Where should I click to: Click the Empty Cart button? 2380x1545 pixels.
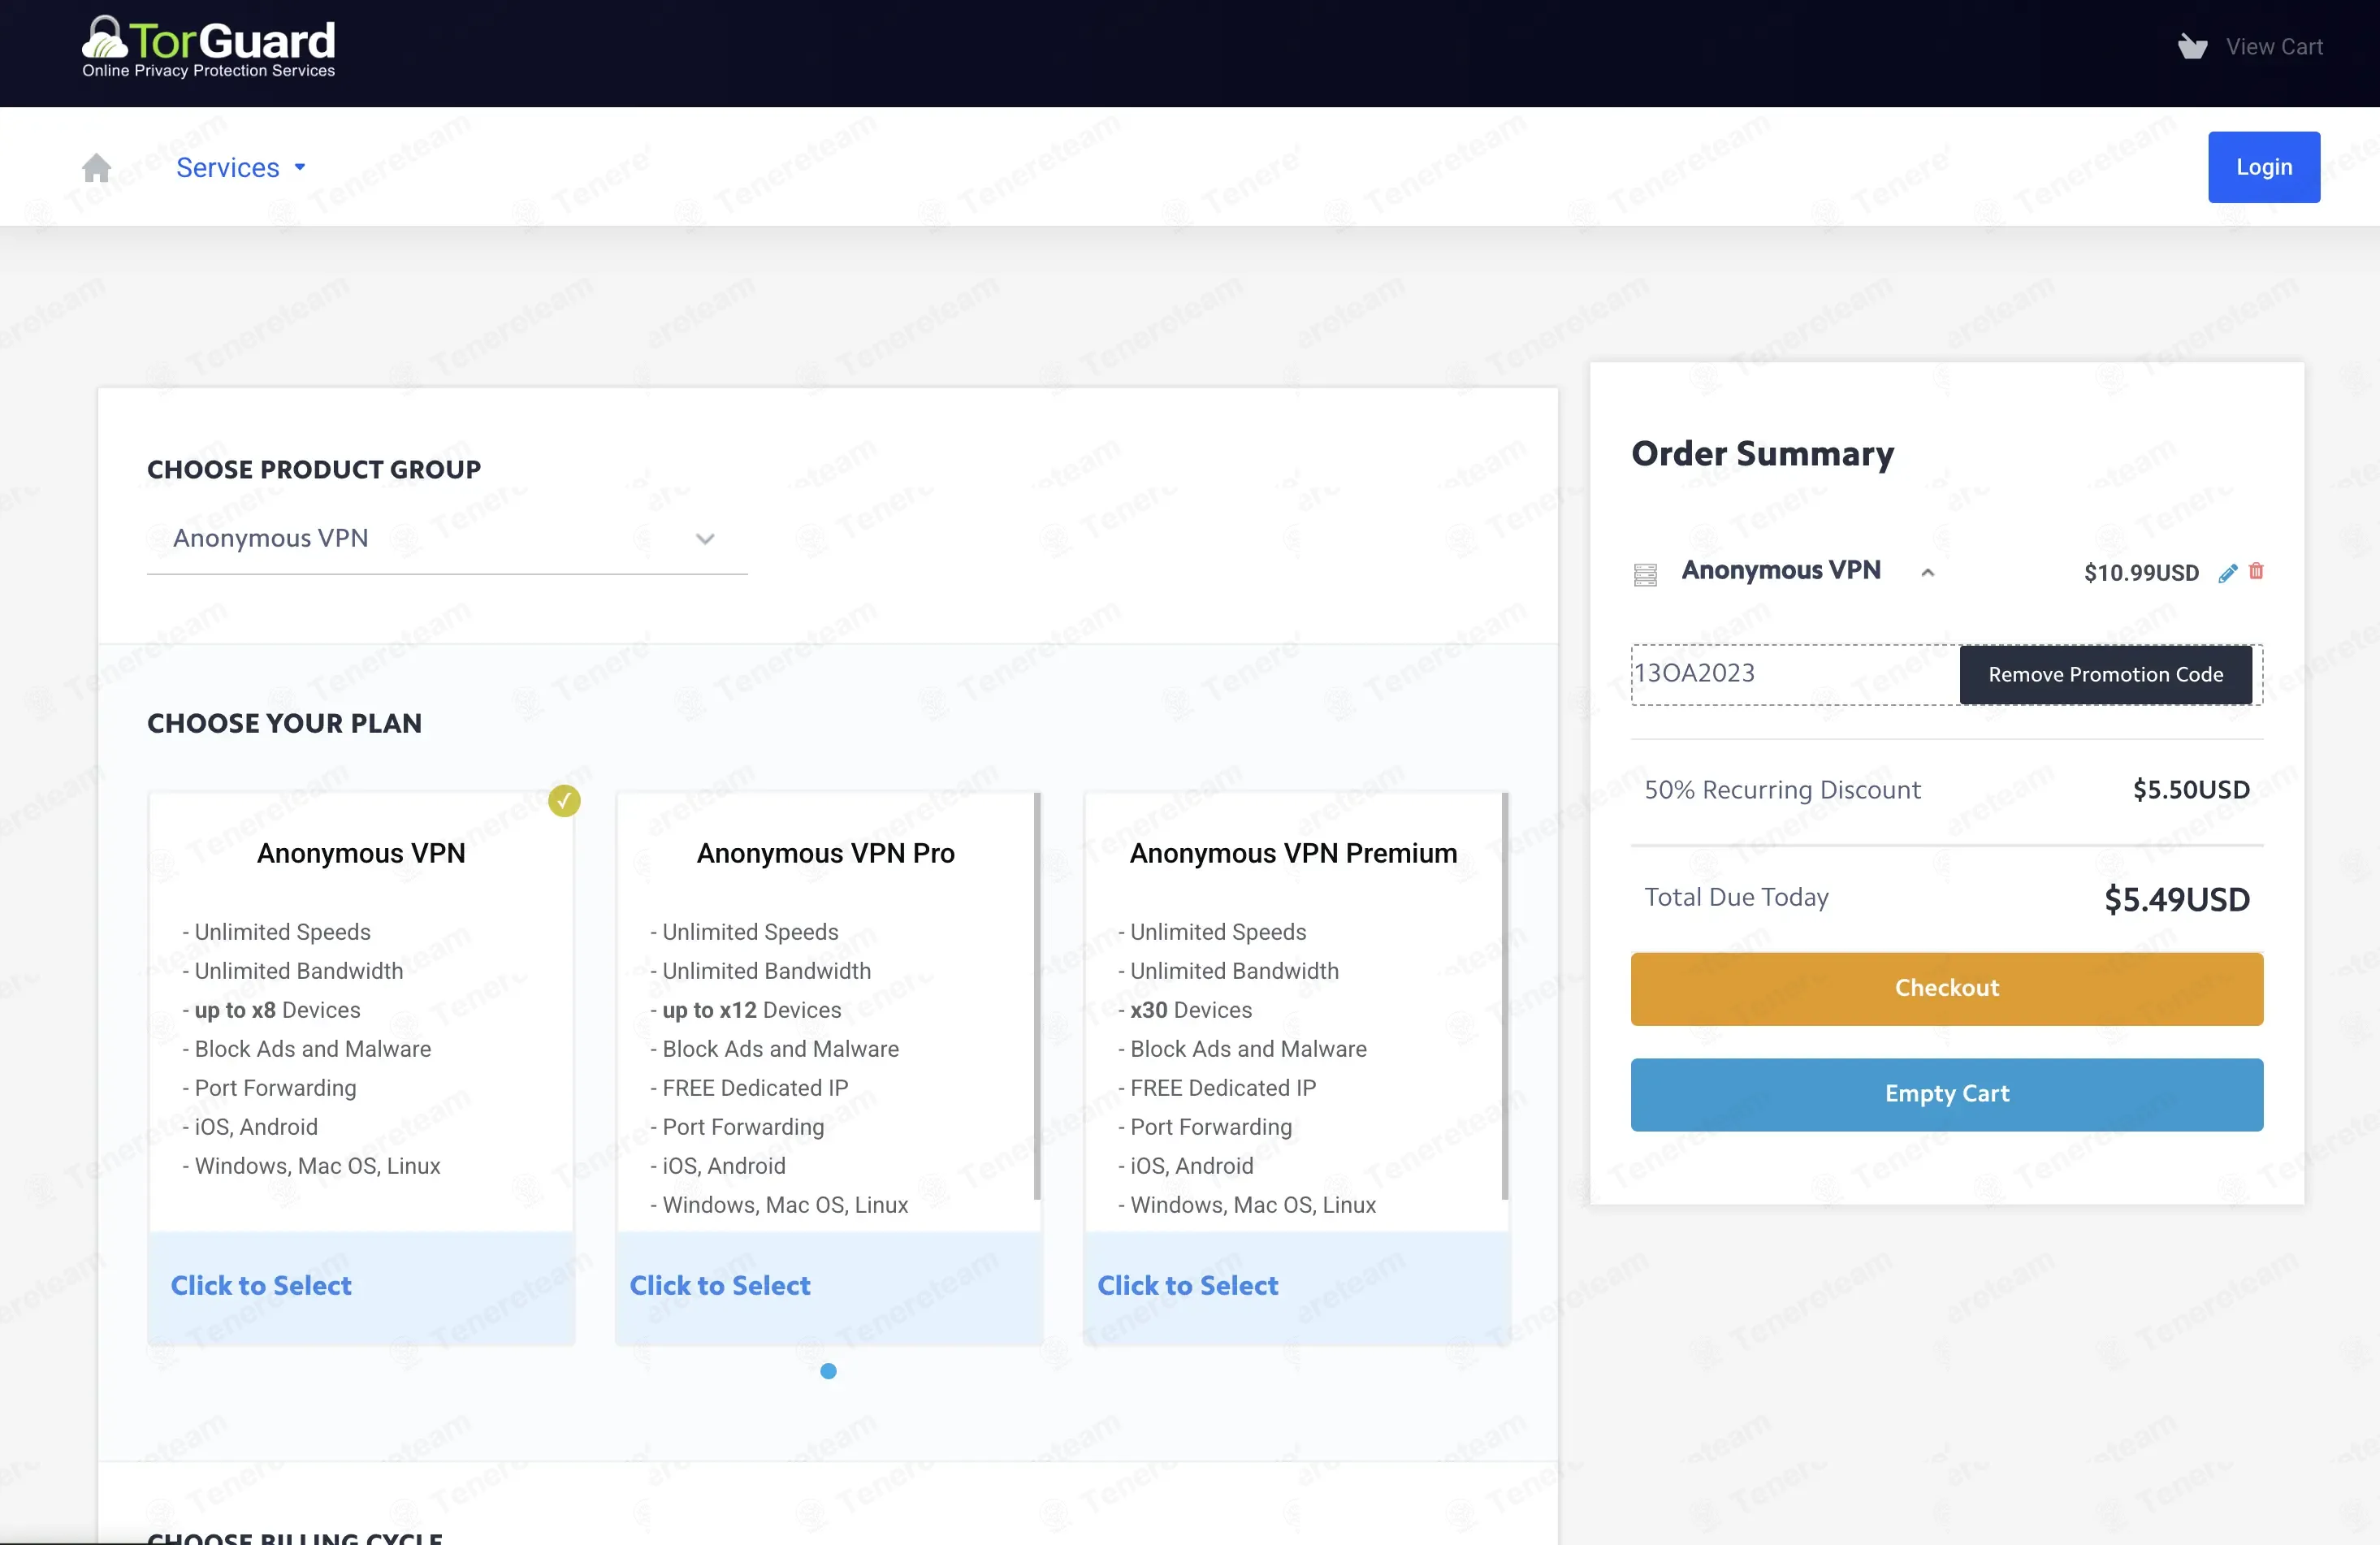(x=1946, y=1094)
